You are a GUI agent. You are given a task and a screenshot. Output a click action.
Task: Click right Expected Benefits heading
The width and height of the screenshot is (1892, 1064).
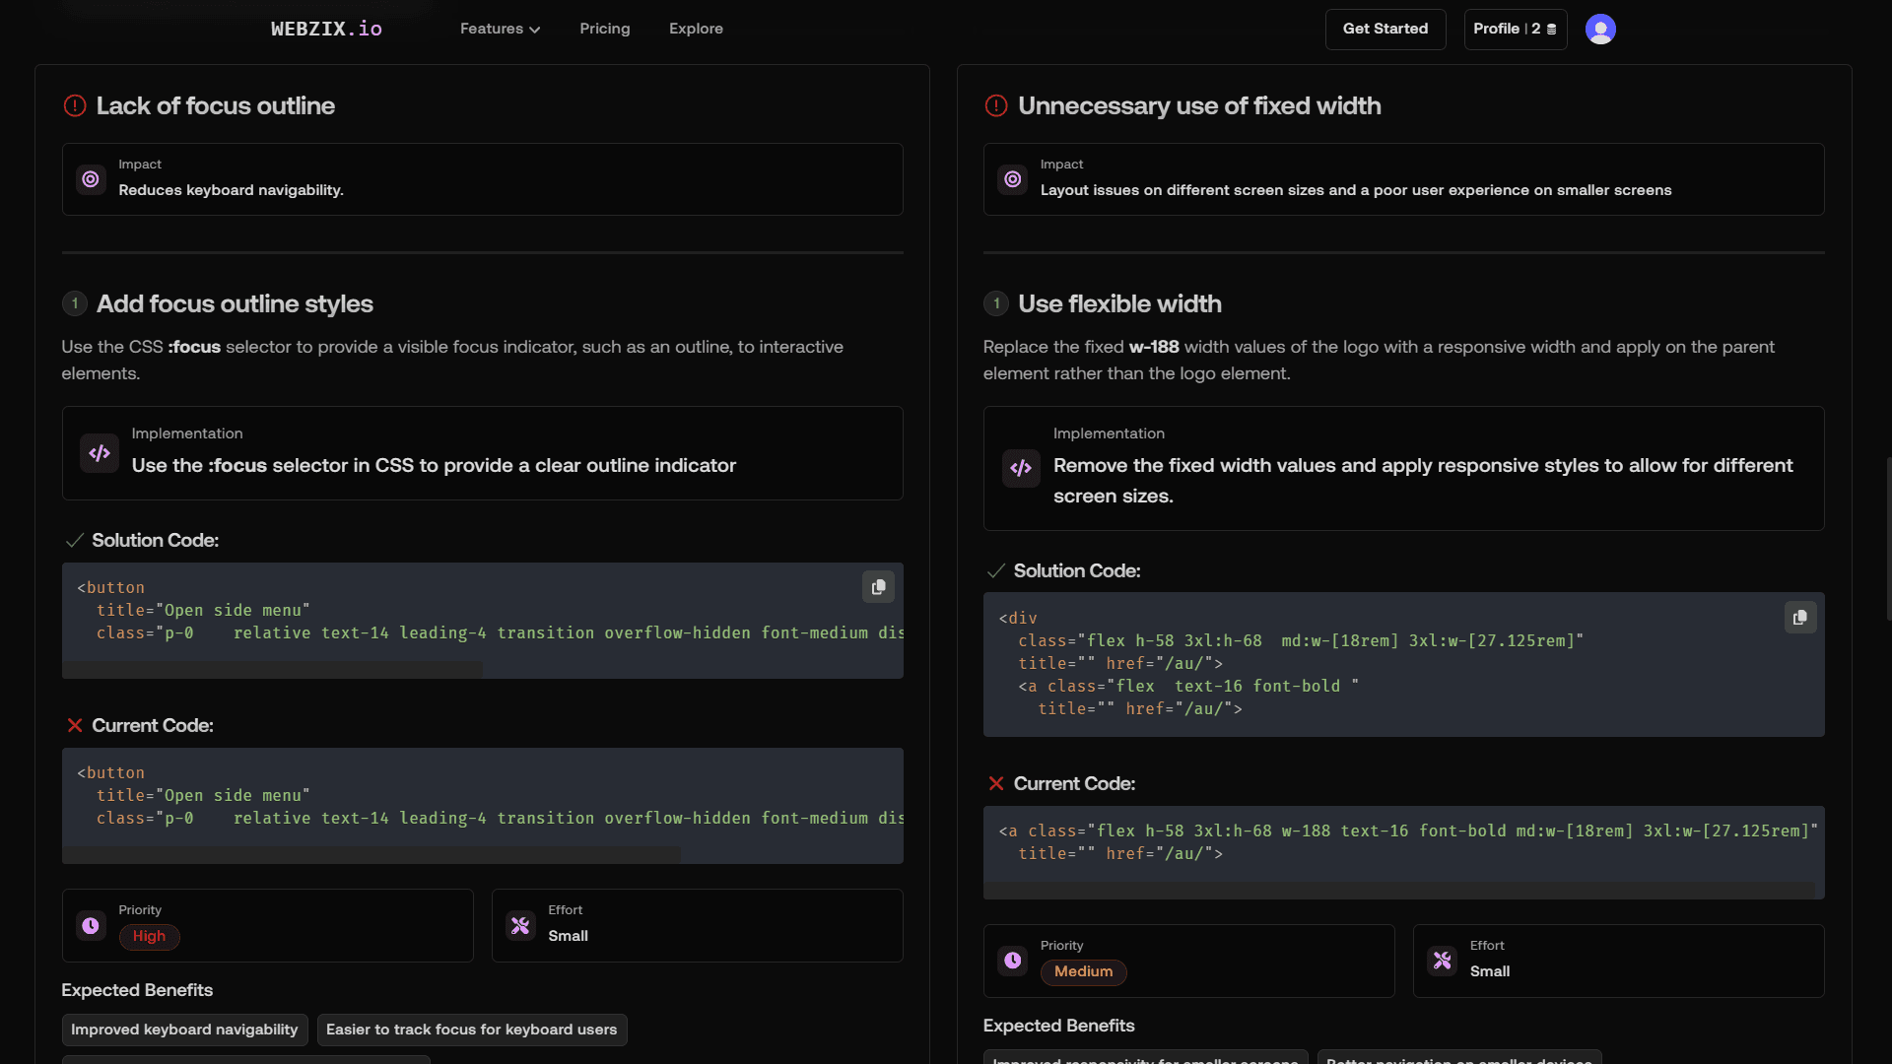pos(1058,1026)
